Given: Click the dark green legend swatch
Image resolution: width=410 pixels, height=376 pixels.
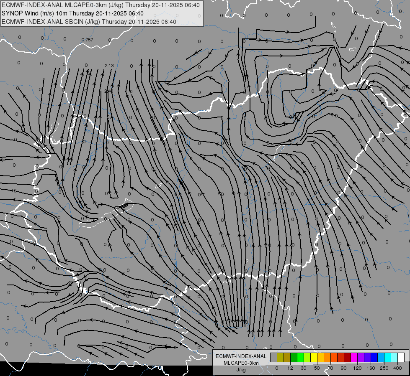Looking at the screenshot, I should pyautogui.click(x=294, y=357).
